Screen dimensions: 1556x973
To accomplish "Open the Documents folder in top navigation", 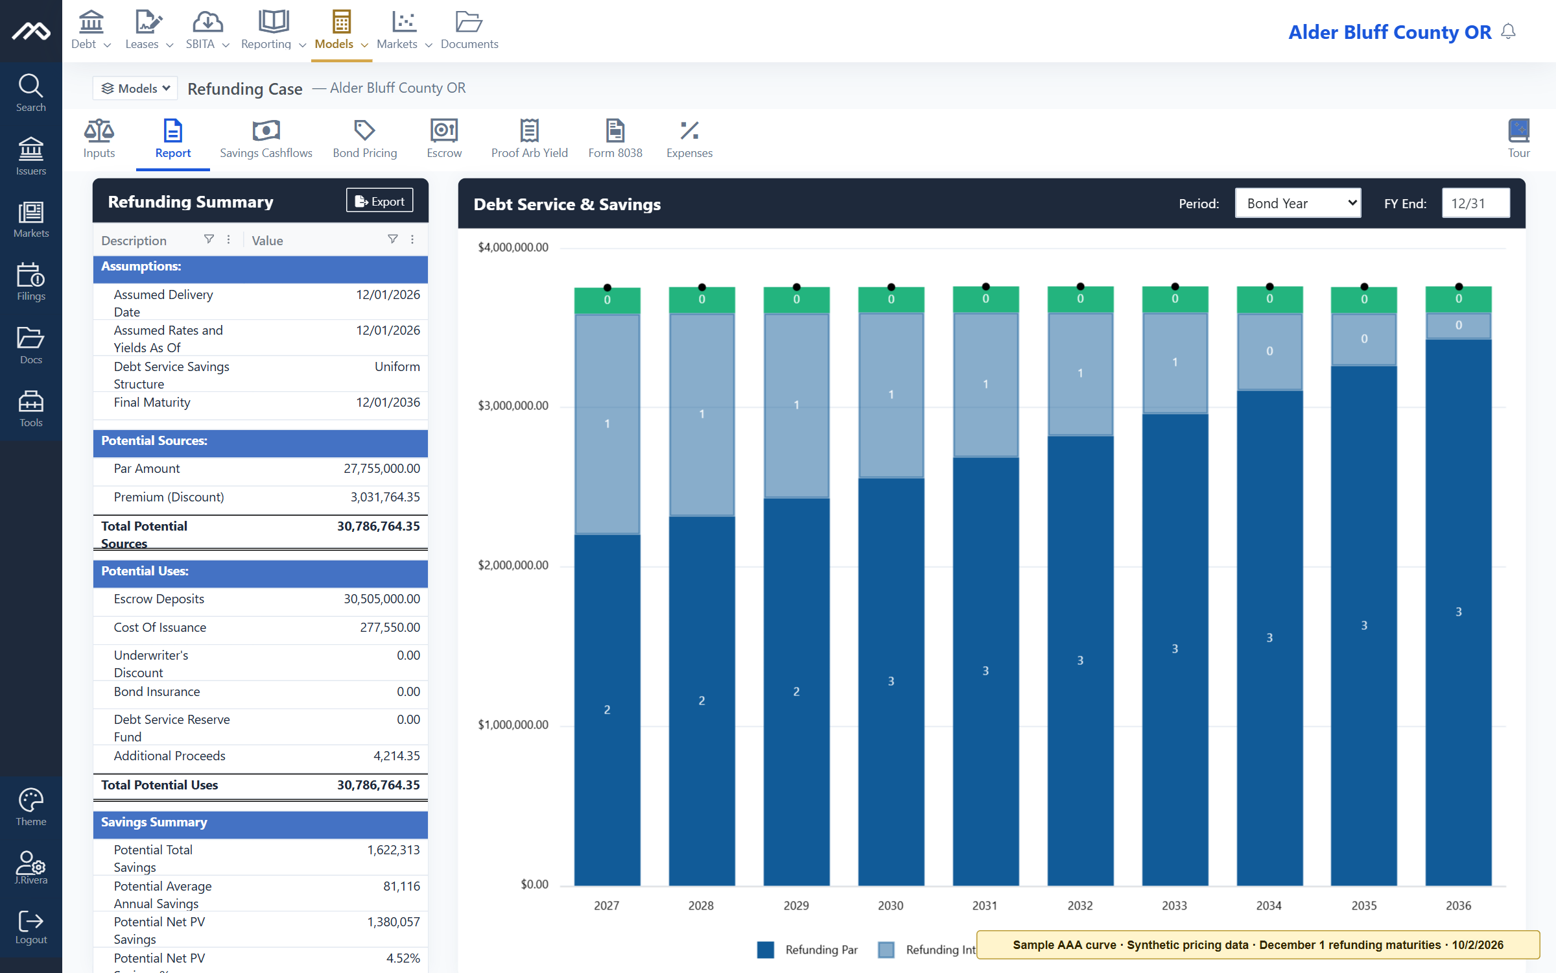I will [x=469, y=30].
